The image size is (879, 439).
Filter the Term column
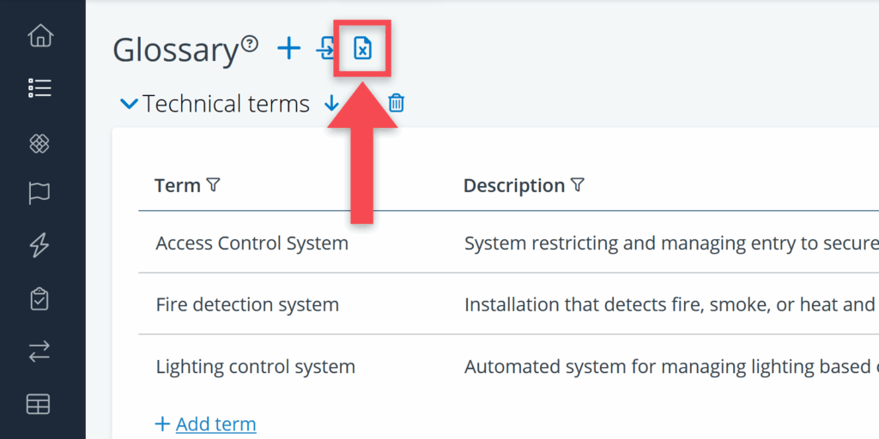(214, 185)
